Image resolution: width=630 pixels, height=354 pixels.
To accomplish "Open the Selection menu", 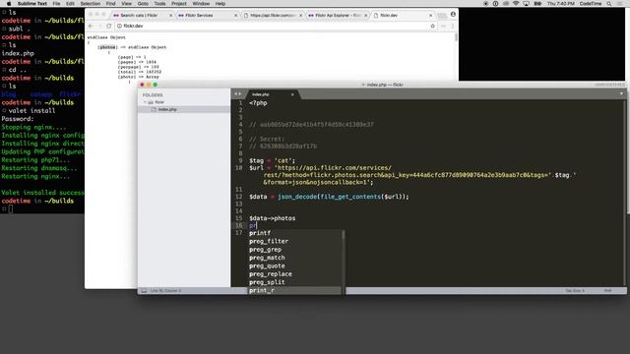I will point(90,4).
